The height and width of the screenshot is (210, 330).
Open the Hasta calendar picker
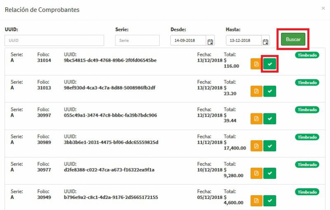266,41
